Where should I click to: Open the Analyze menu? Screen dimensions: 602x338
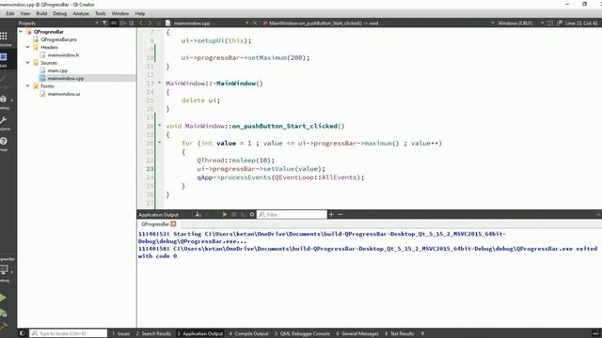[81, 13]
